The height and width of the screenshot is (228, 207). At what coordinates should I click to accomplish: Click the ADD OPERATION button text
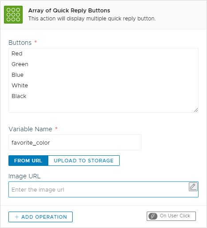coord(44,217)
